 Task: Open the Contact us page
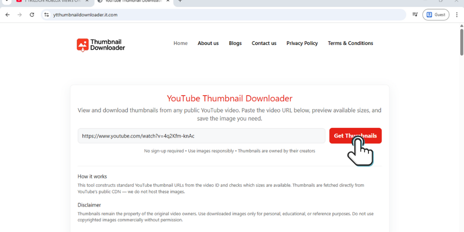click(x=264, y=43)
